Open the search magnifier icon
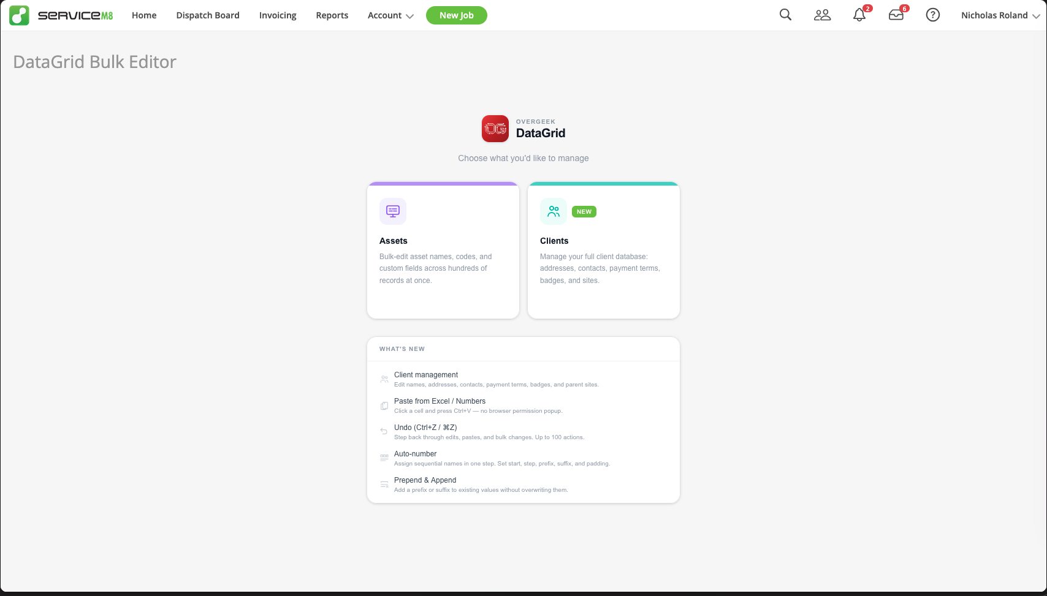 785,15
